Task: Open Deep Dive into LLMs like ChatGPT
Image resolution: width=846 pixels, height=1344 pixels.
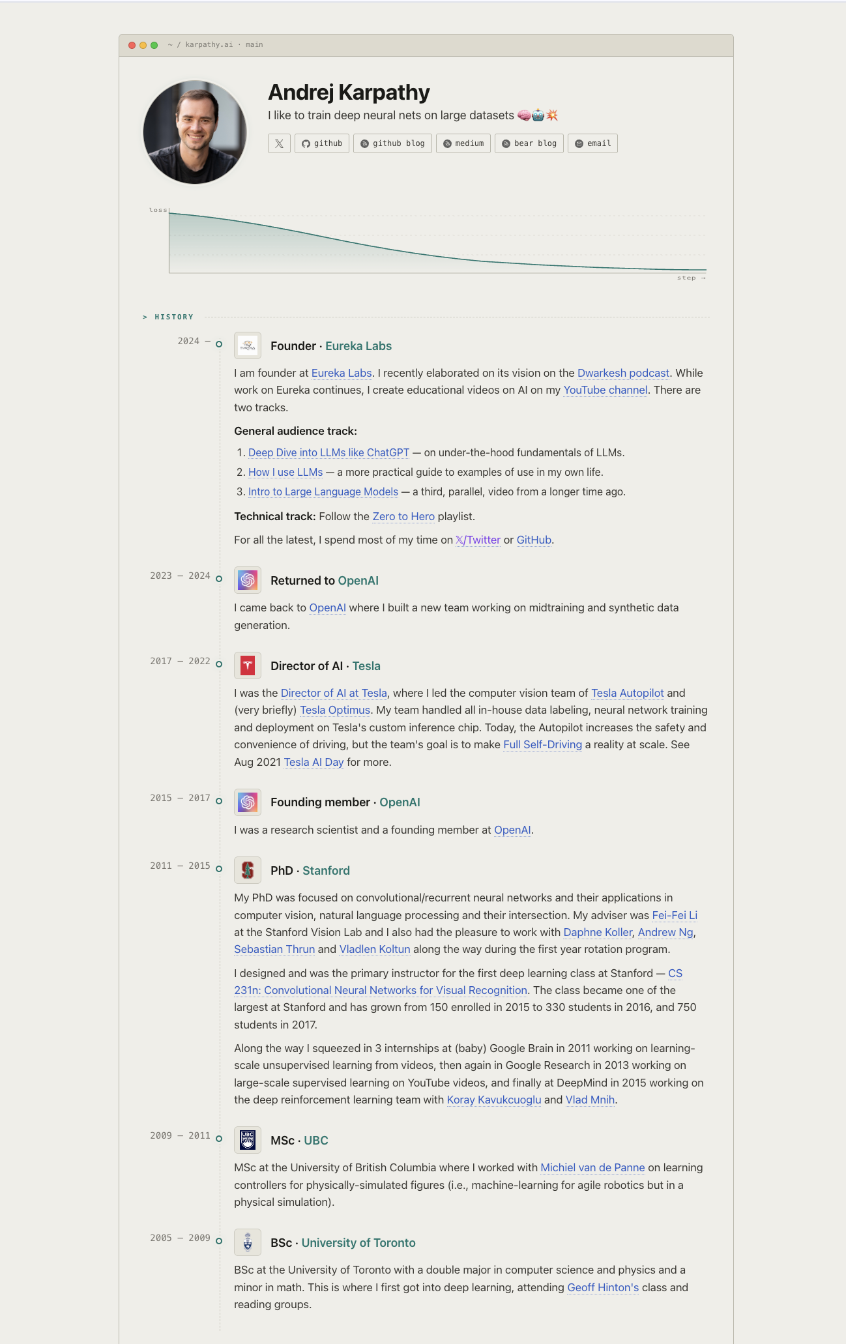Action: (328, 452)
